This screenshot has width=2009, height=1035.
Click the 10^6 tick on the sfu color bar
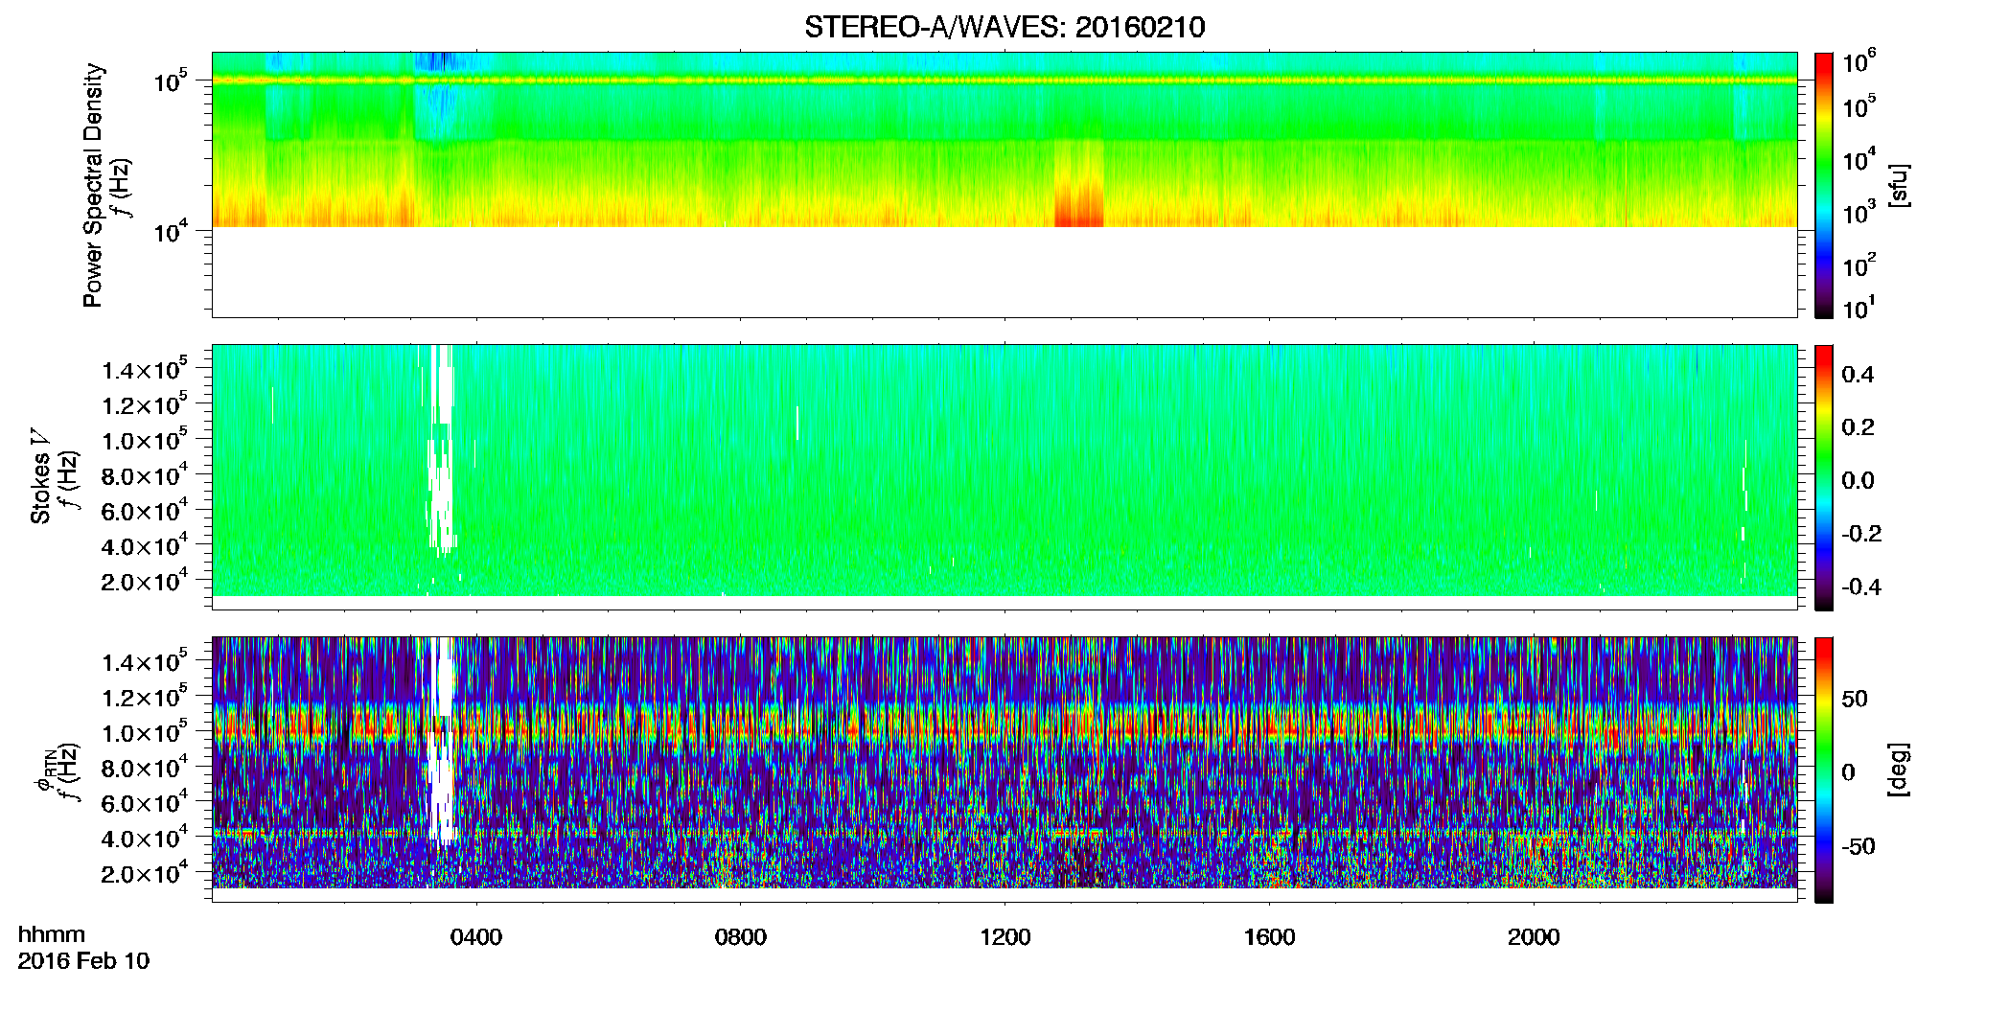pyautogui.click(x=1859, y=62)
